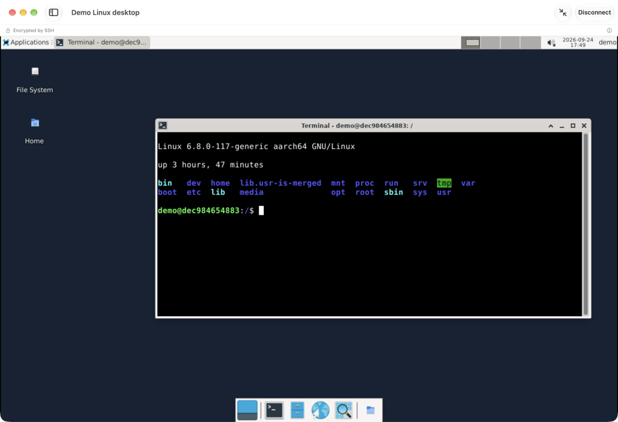Screen dimensions: 618x422
Task: Click the opt entry in terminal listing
Action: coord(338,192)
